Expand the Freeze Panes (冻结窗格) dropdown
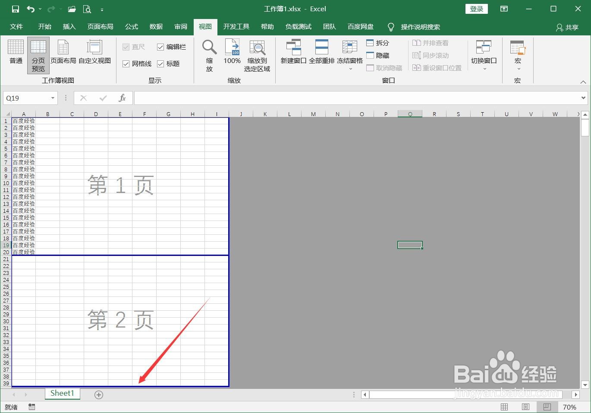 [x=350, y=55]
